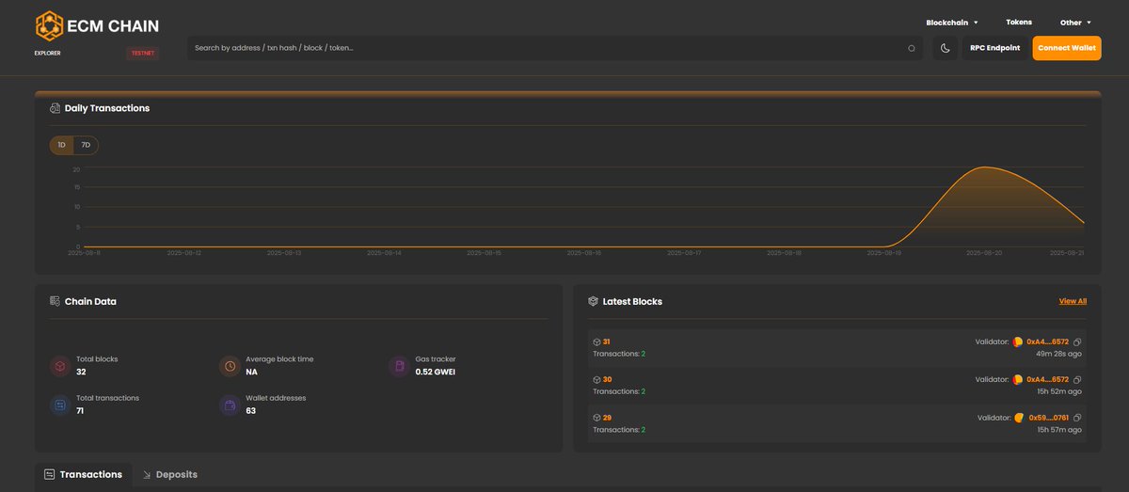Switch to the Transactions tab
This screenshot has height=492, width=1129.
83,474
